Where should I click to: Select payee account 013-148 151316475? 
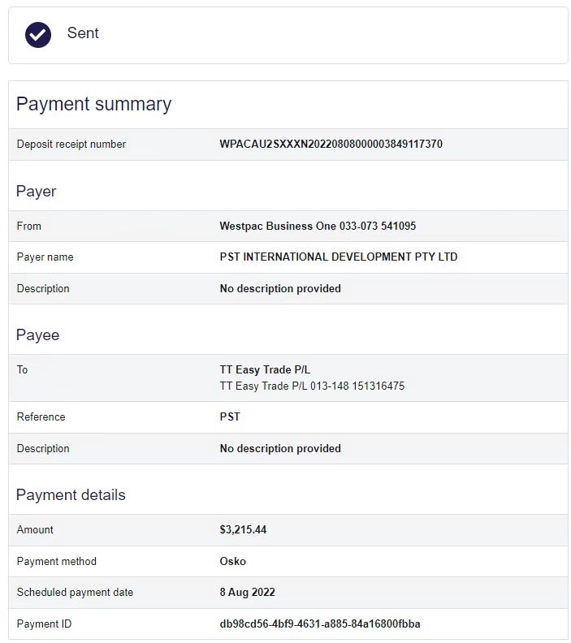pyautogui.click(x=357, y=386)
